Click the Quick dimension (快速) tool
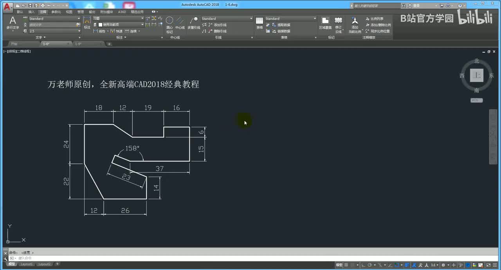The width and height of the screenshot is (501, 270). (x=116, y=31)
